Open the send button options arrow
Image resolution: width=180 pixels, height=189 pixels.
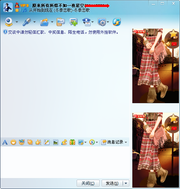point(126,183)
